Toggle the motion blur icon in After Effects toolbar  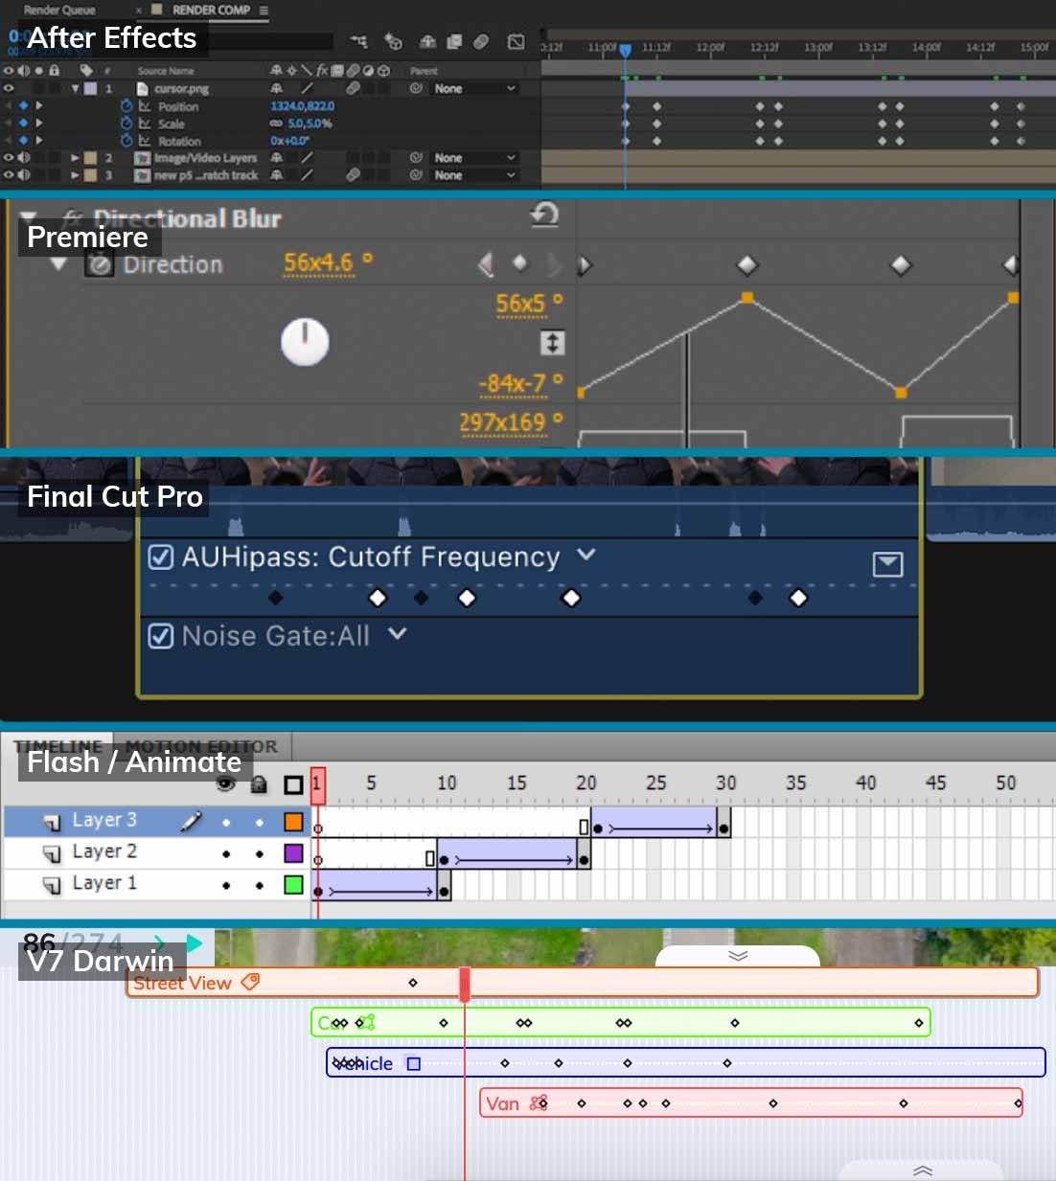coord(481,41)
